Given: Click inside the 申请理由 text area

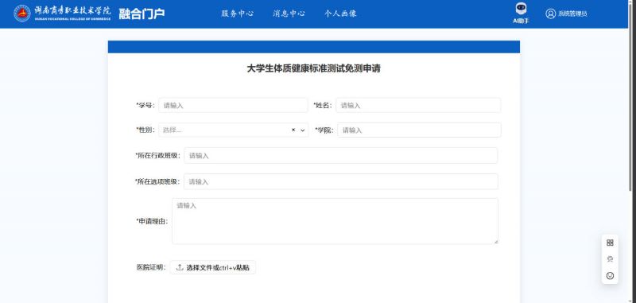Looking at the screenshot, I should [x=335, y=221].
